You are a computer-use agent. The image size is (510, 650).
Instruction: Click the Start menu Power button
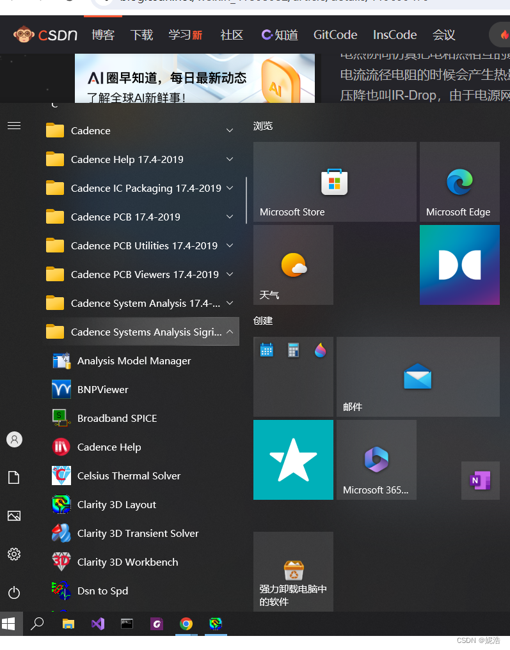coord(14,592)
